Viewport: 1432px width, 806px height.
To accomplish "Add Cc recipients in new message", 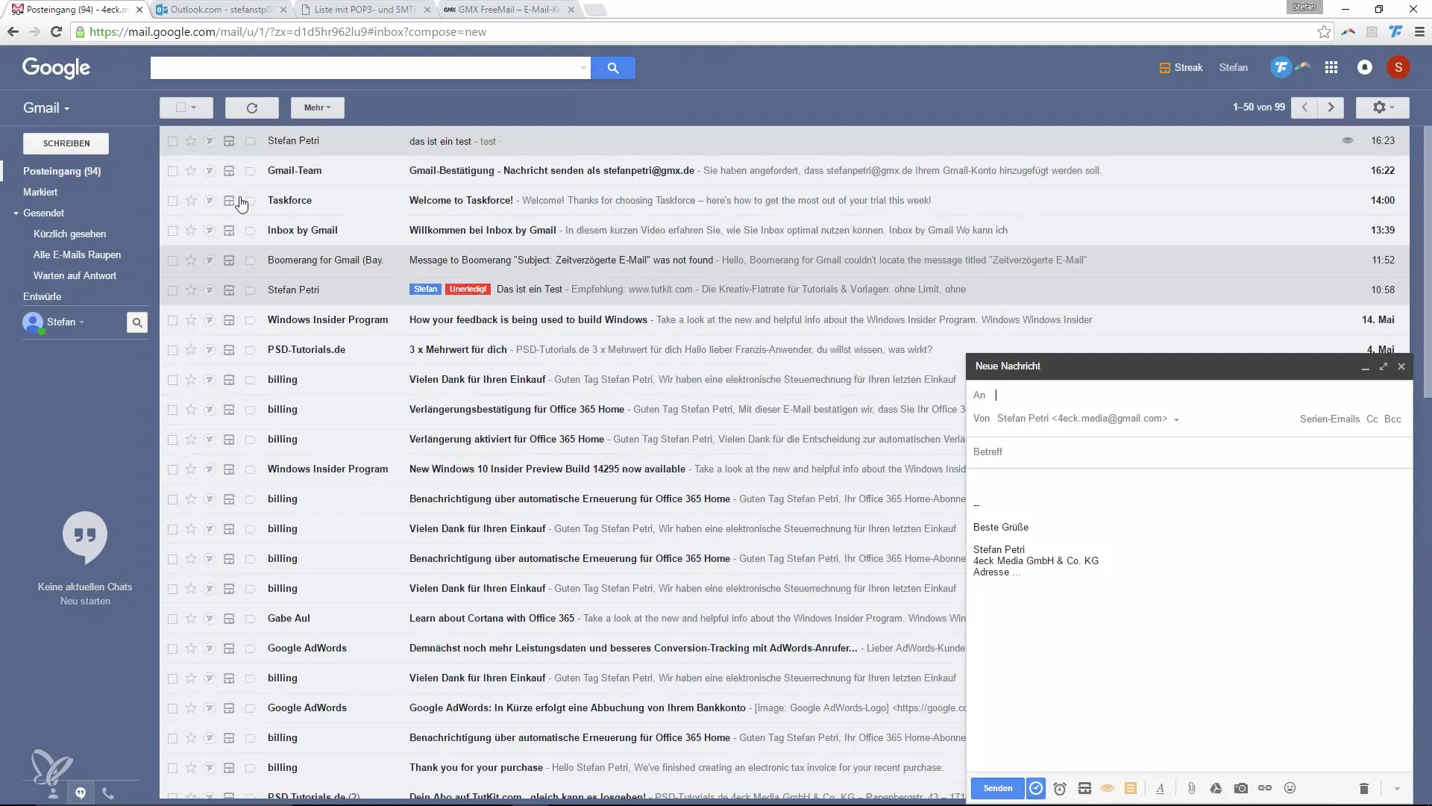I will click(x=1372, y=419).
